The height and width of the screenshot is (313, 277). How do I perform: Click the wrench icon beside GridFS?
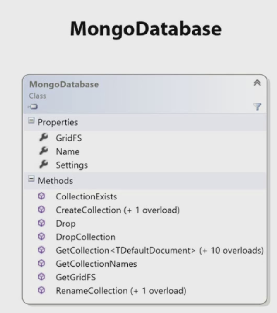pyautogui.click(x=44, y=138)
